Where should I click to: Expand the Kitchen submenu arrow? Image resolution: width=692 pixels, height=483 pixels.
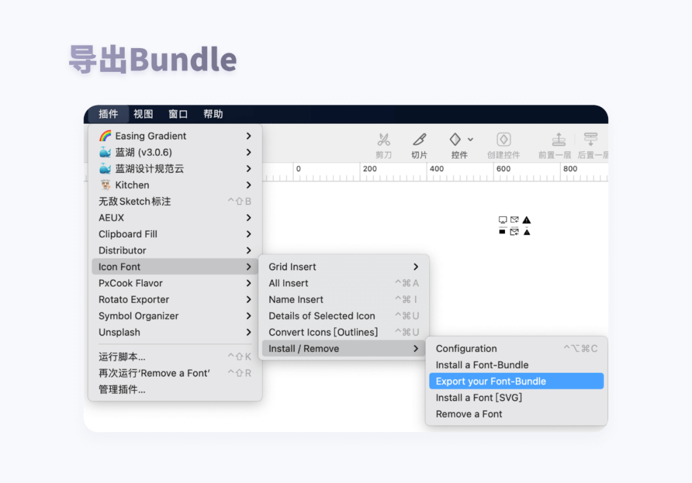(249, 185)
